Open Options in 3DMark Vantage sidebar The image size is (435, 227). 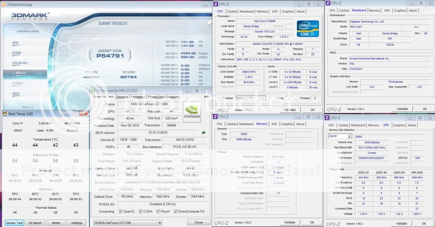coord(17,53)
